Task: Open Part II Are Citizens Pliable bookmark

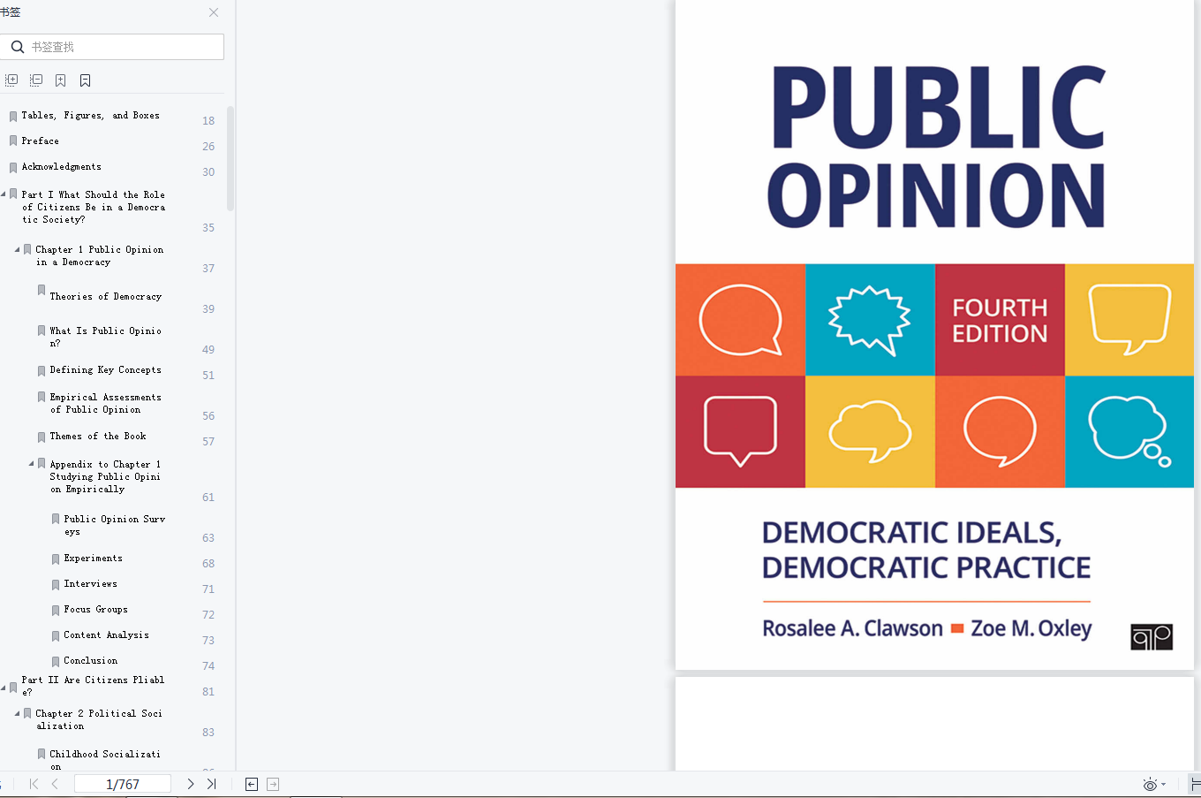Action: (x=93, y=686)
